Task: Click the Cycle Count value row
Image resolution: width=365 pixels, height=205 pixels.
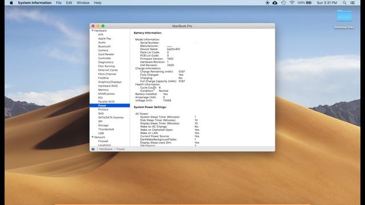Action: click(151, 88)
